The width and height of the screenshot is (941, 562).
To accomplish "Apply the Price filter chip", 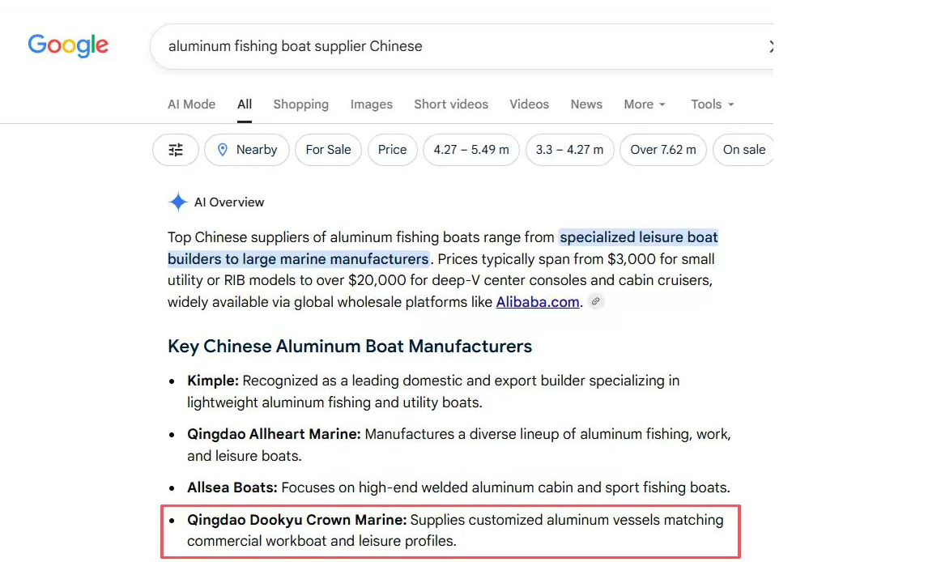I will [x=393, y=150].
